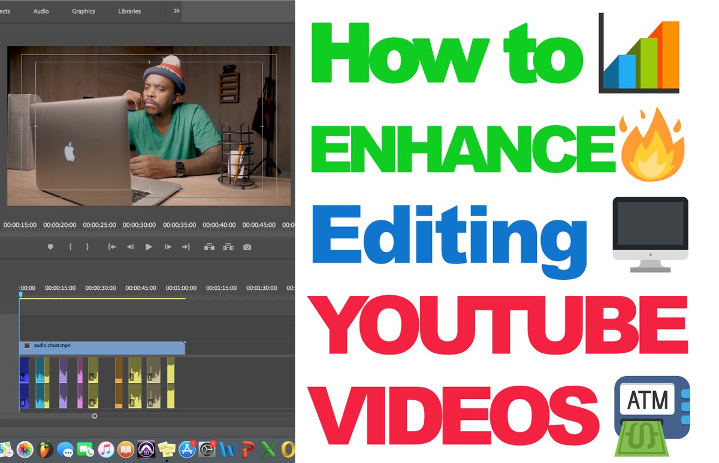Open iTunes from the Dock
Viewport: 719px width, 463px height.
click(x=106, y=449)
